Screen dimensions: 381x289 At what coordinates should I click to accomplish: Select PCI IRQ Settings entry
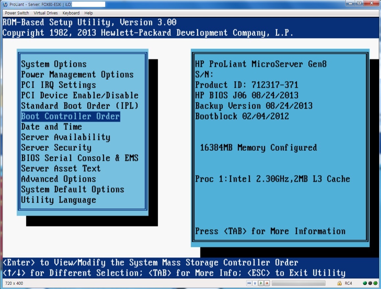(x=58, y=85)
